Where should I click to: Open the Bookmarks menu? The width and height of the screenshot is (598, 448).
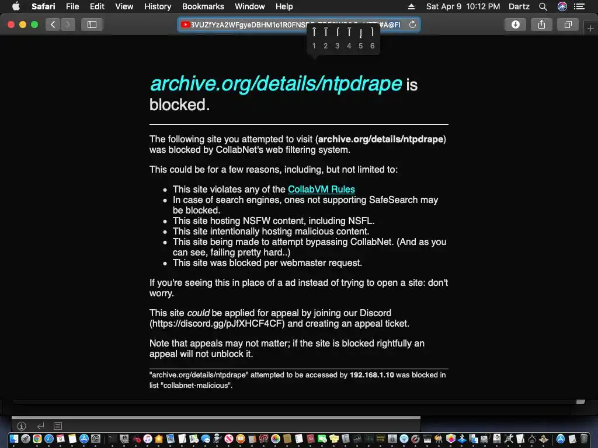tap(203, 6)
